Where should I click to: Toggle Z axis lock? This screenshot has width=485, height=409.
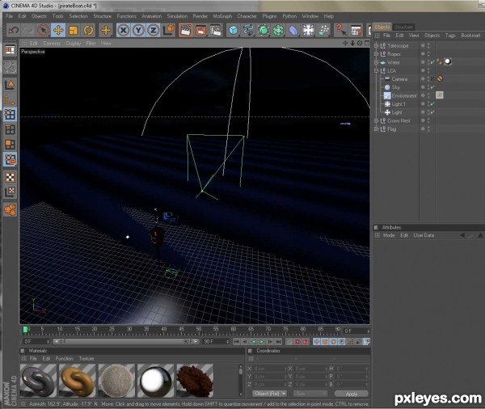click(153, 31)
